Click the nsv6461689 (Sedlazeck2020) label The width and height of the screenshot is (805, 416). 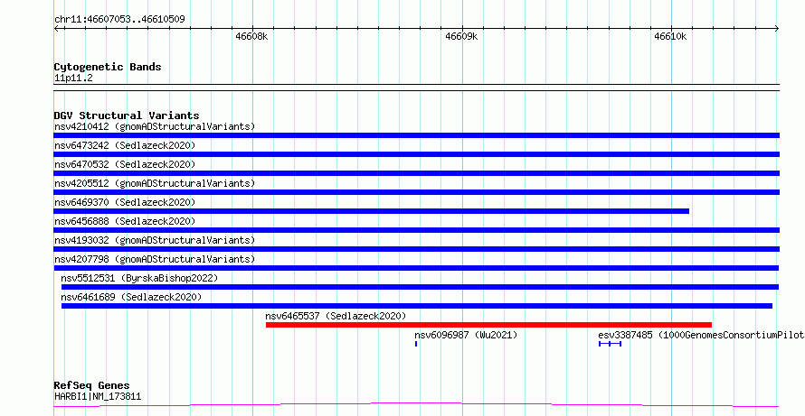pyautogui.click(x=131, y=297)
